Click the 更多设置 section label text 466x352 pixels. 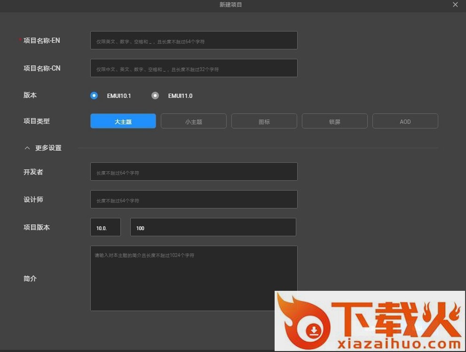pos(48,148)
